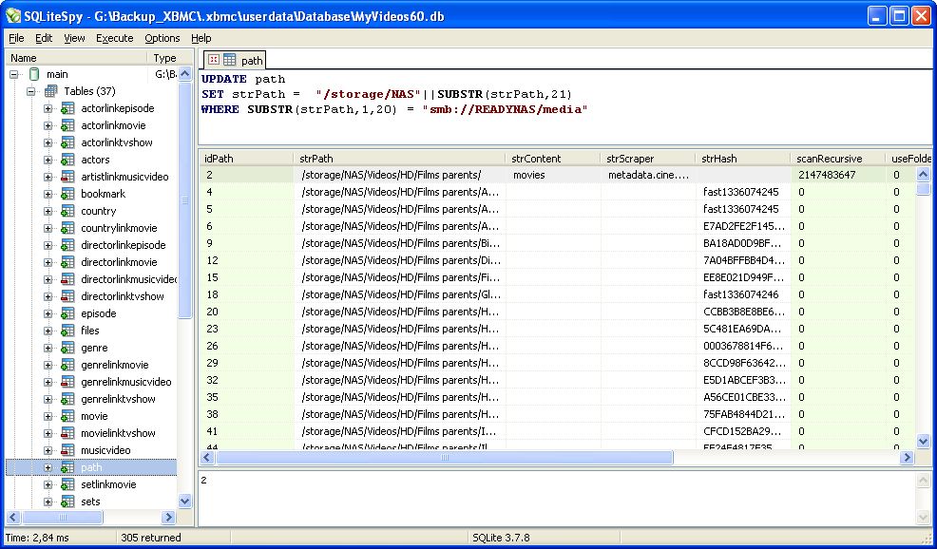937x549 pixels.
Task: Select the genrelinkmovie table in tree
Action: pos(115,365)
